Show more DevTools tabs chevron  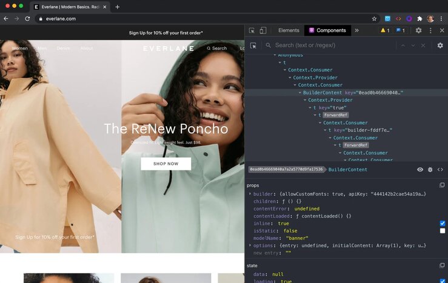pos(356,30)
